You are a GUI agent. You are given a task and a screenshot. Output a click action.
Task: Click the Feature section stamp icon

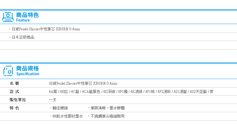click(8, 17)
